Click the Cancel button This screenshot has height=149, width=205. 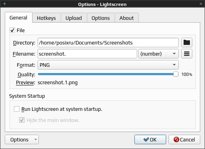[x=184, y=139]
